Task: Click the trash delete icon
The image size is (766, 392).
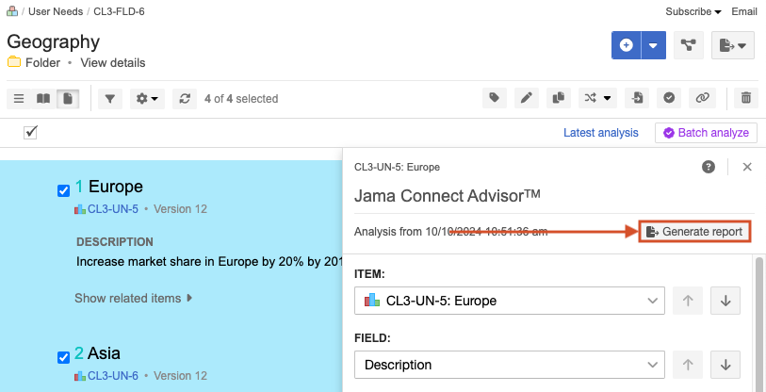Action: [746, 98]
